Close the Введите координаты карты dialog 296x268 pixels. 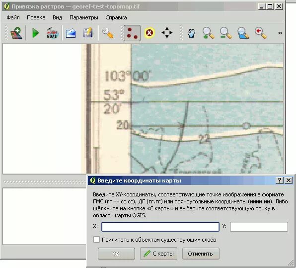pyautogui.click(x=289, y=180)
